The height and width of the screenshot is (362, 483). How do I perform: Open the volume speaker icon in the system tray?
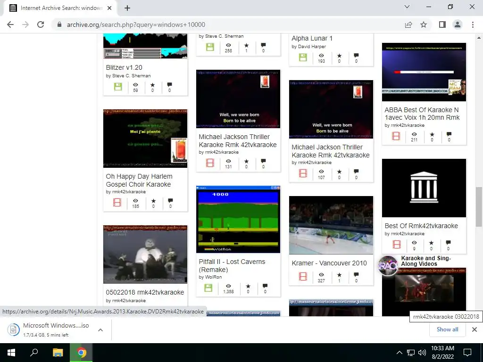point(422,353)
